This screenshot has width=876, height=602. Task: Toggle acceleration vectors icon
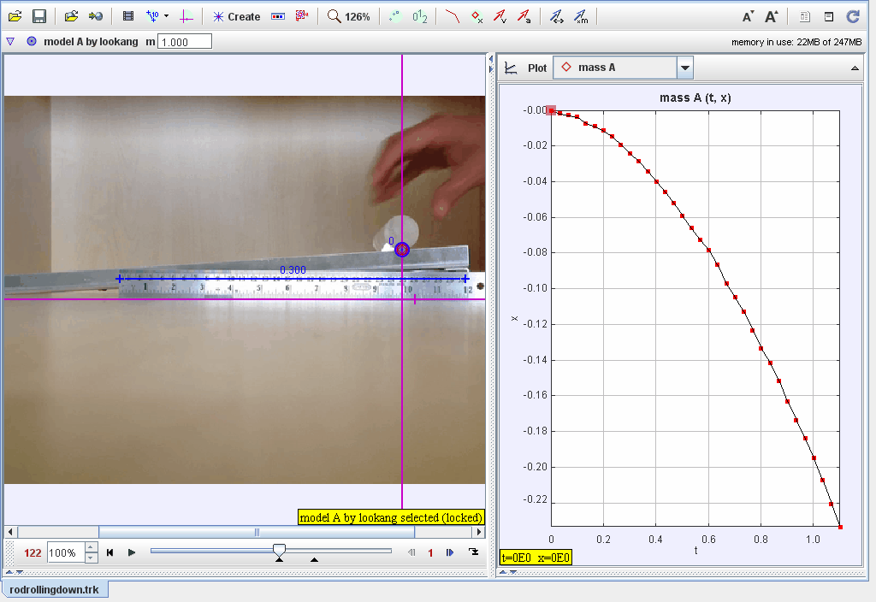pos(524,17)
